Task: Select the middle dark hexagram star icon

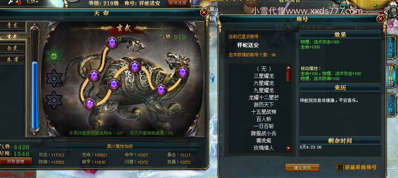Action: [x=54, y=78]
